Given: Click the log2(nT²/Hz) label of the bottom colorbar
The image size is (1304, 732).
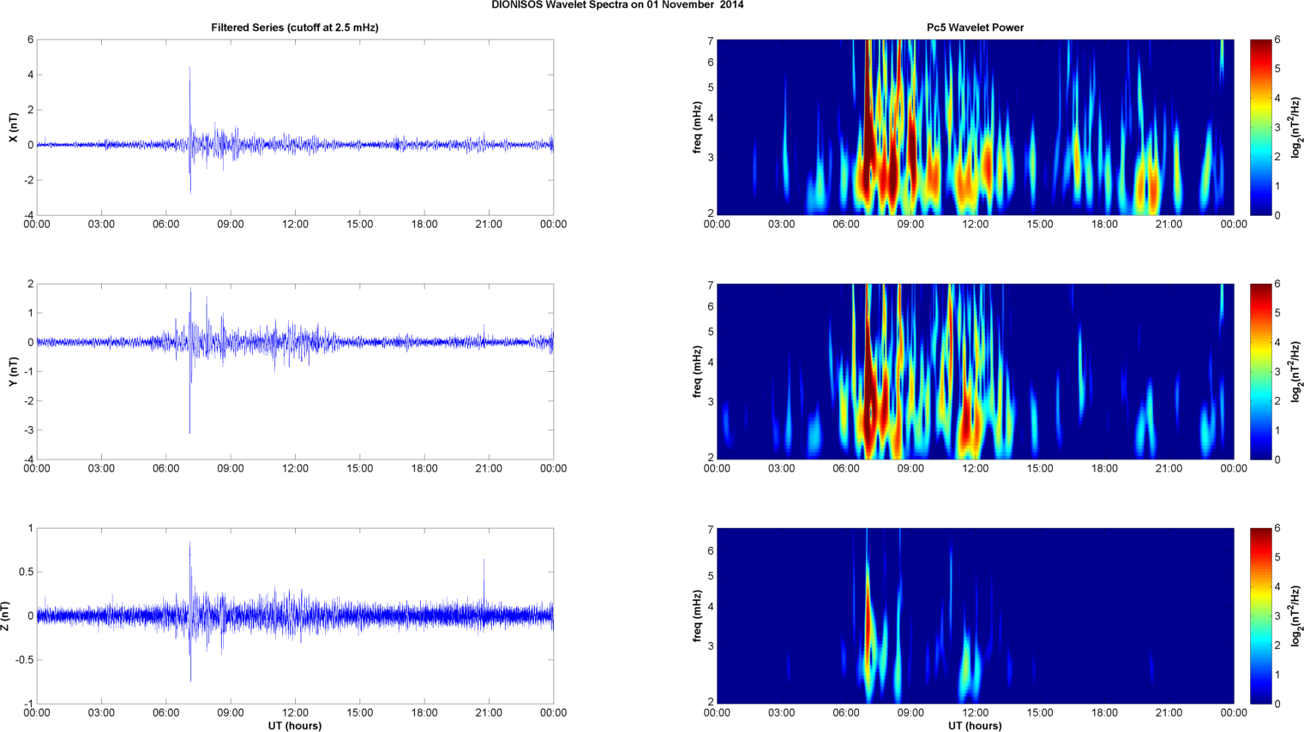Looking at the screenshot, I should [x=1296, y=615].
